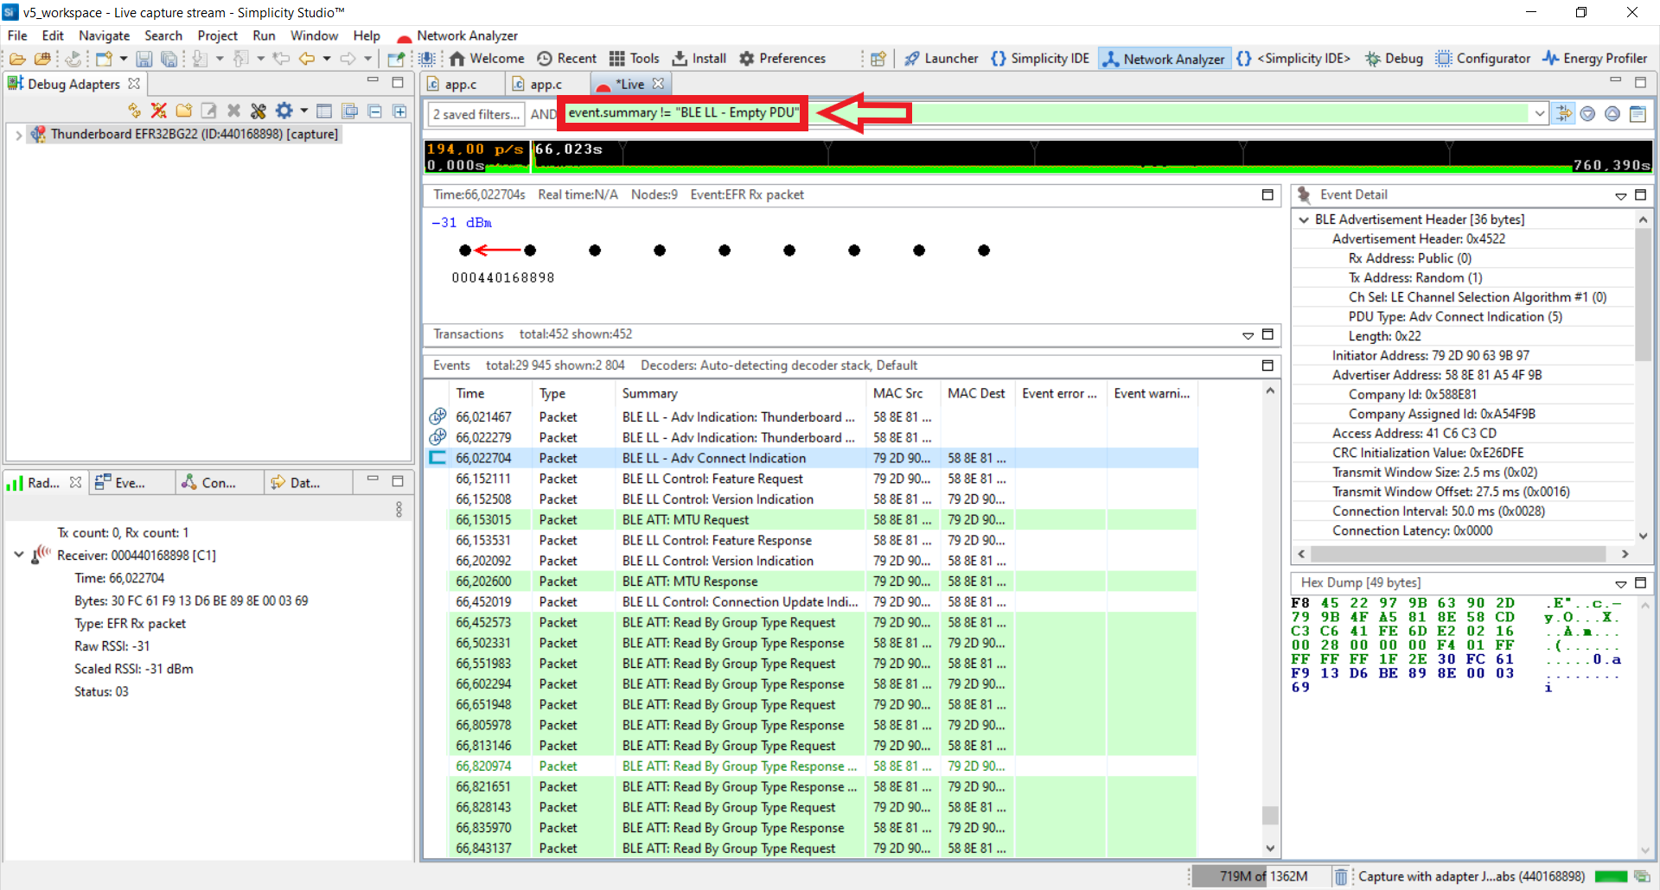
Task: Click the next match down-arrow circle icon
Action: coord(1587,113)
